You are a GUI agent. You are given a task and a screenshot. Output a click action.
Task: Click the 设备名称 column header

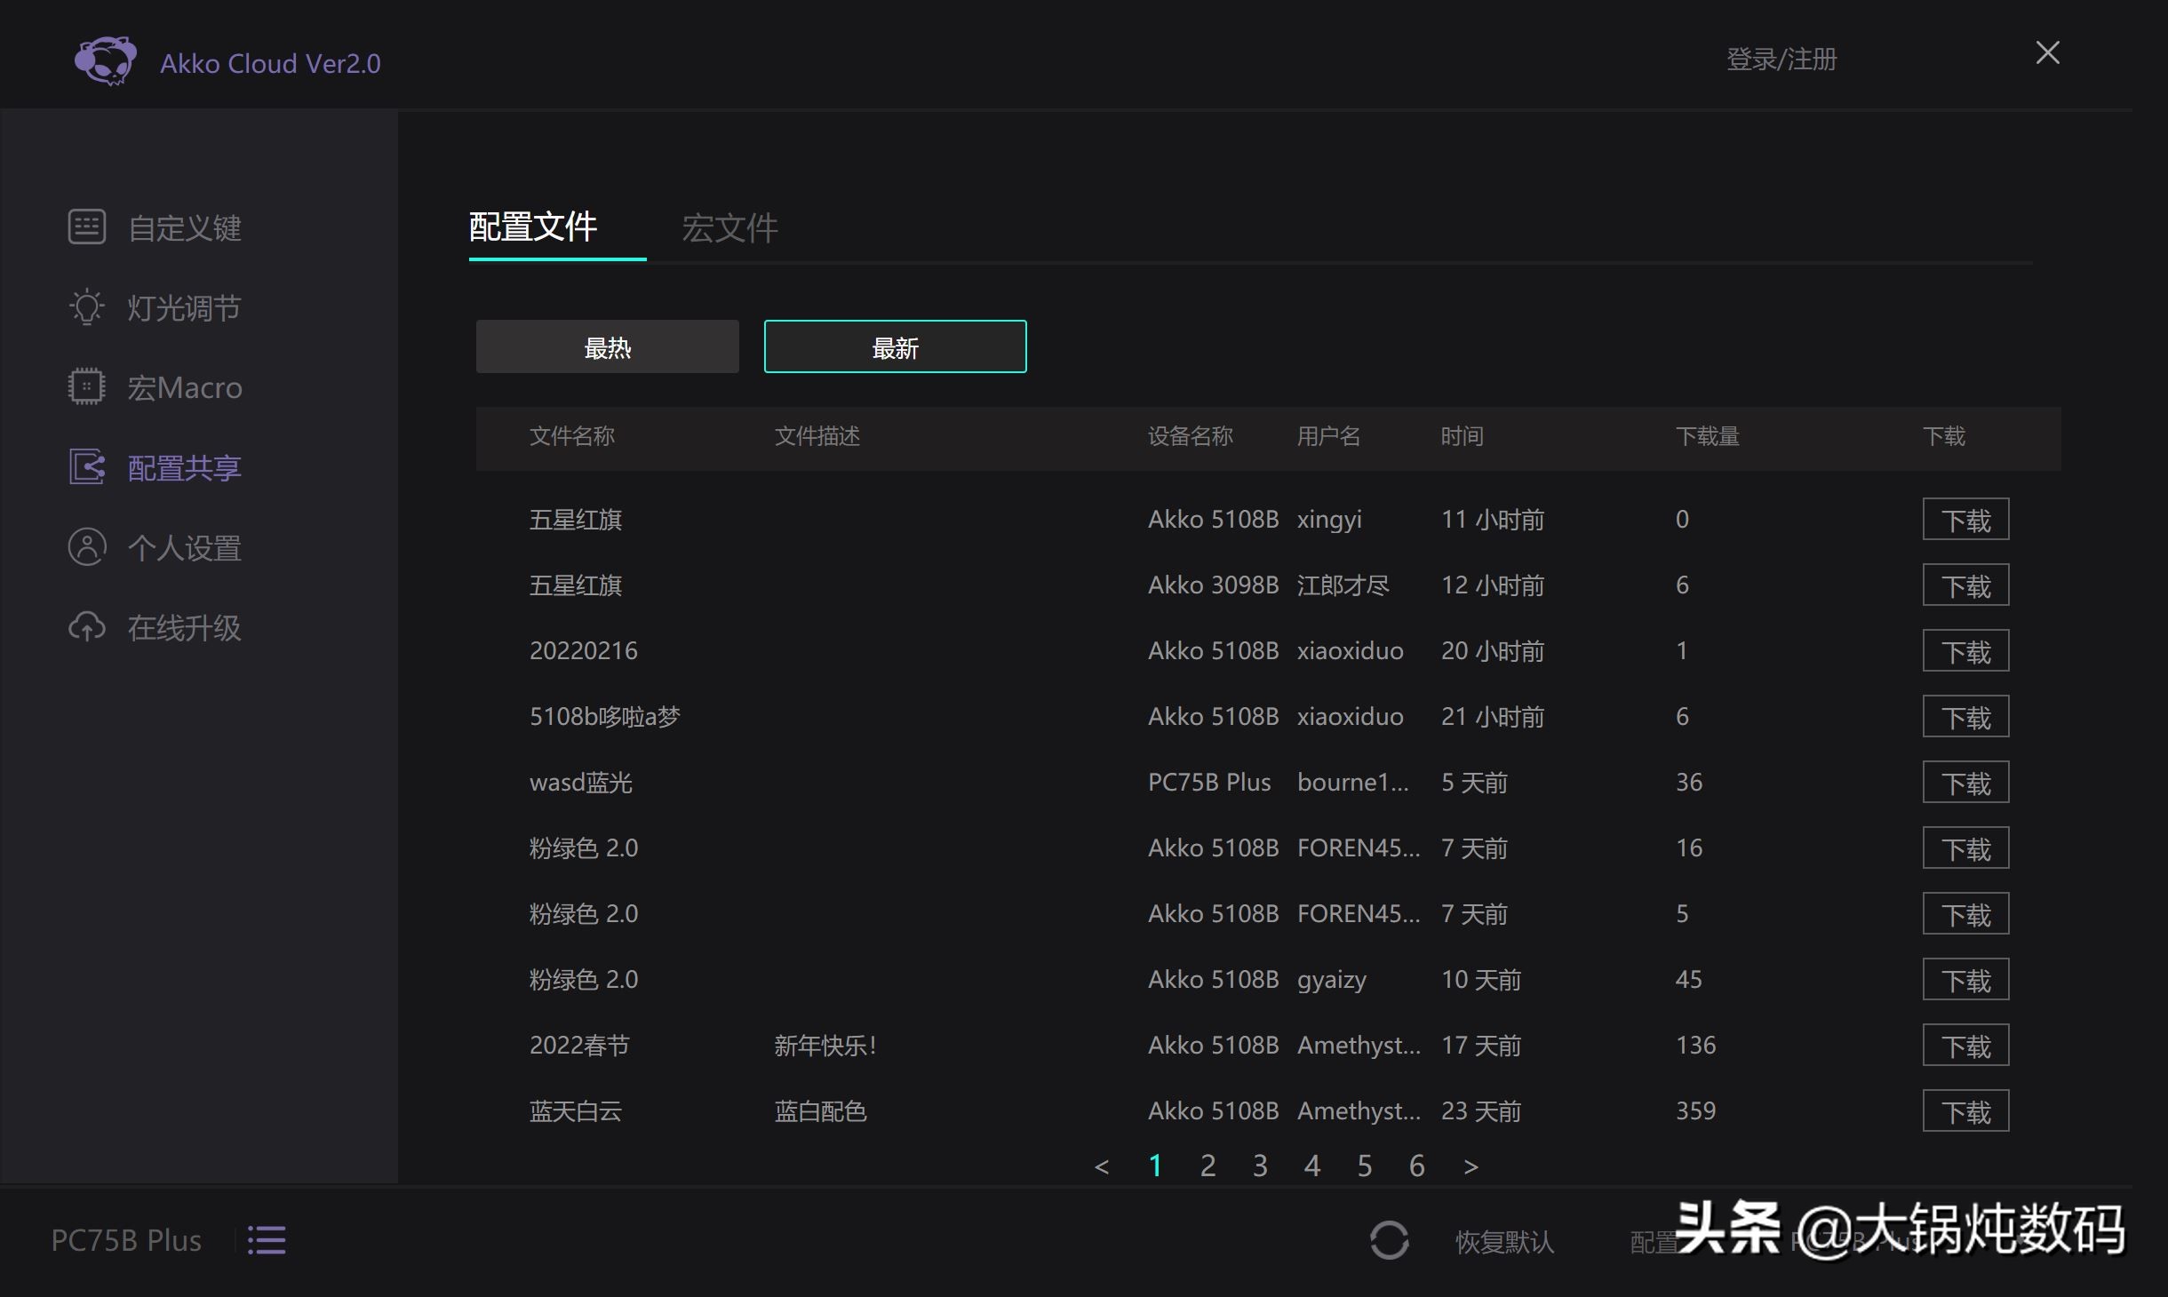[x=1191, y=436]
